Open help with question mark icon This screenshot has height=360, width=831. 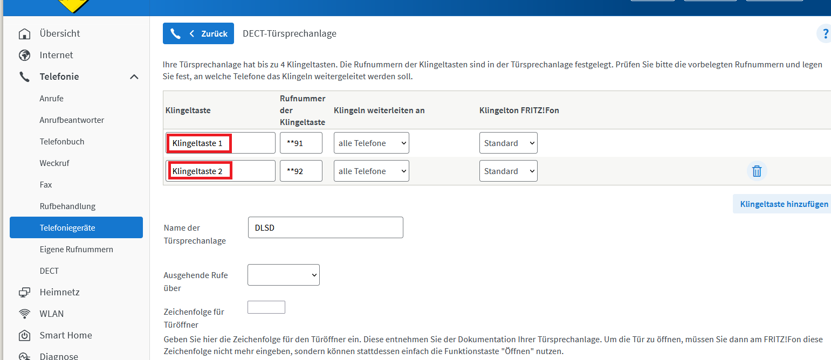(x=825, y=34)
